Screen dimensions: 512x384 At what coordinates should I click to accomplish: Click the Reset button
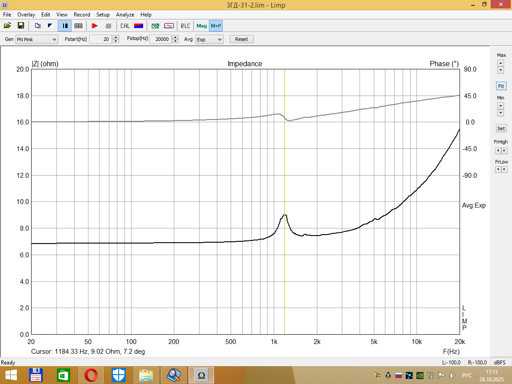(x=242, y=39)
